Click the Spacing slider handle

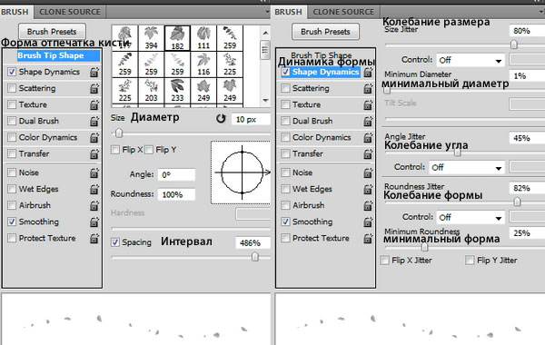(255, 257)
